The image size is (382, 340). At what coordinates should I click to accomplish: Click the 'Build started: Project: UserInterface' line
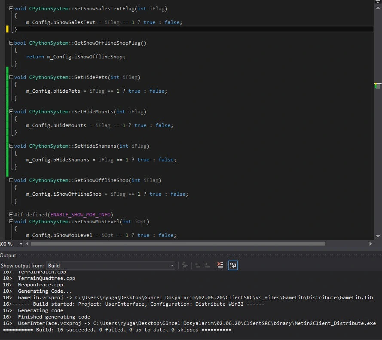click(x=134, y=304)
